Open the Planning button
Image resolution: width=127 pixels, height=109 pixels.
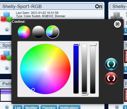point(49,107)
